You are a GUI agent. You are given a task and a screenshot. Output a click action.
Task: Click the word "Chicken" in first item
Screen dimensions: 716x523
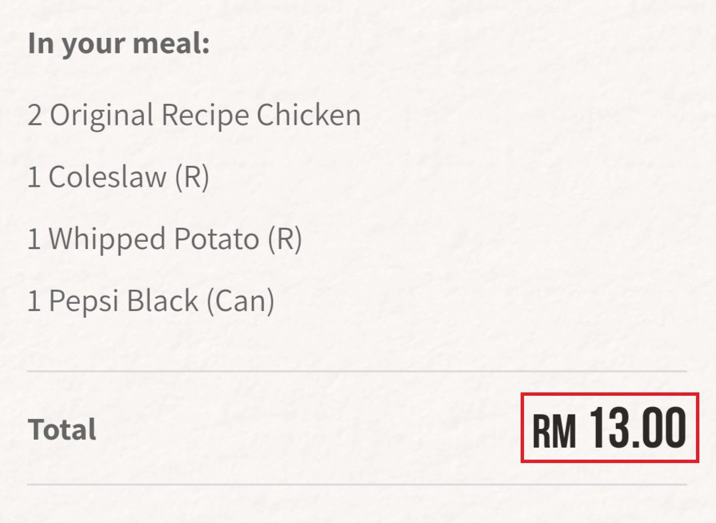pyautogui.click(x=309, y=115)
